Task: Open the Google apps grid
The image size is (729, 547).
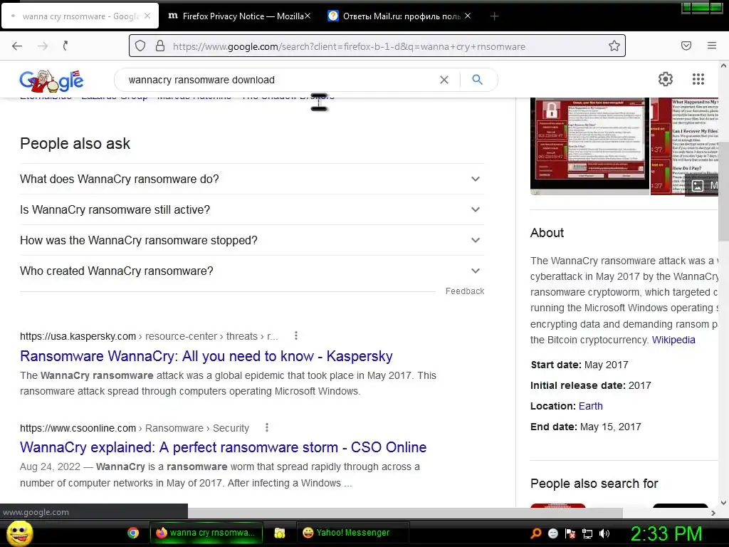Action: (x=698, y=79)
